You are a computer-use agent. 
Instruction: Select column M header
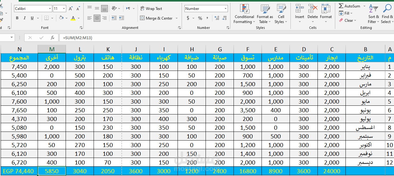(x=52, y=49)
